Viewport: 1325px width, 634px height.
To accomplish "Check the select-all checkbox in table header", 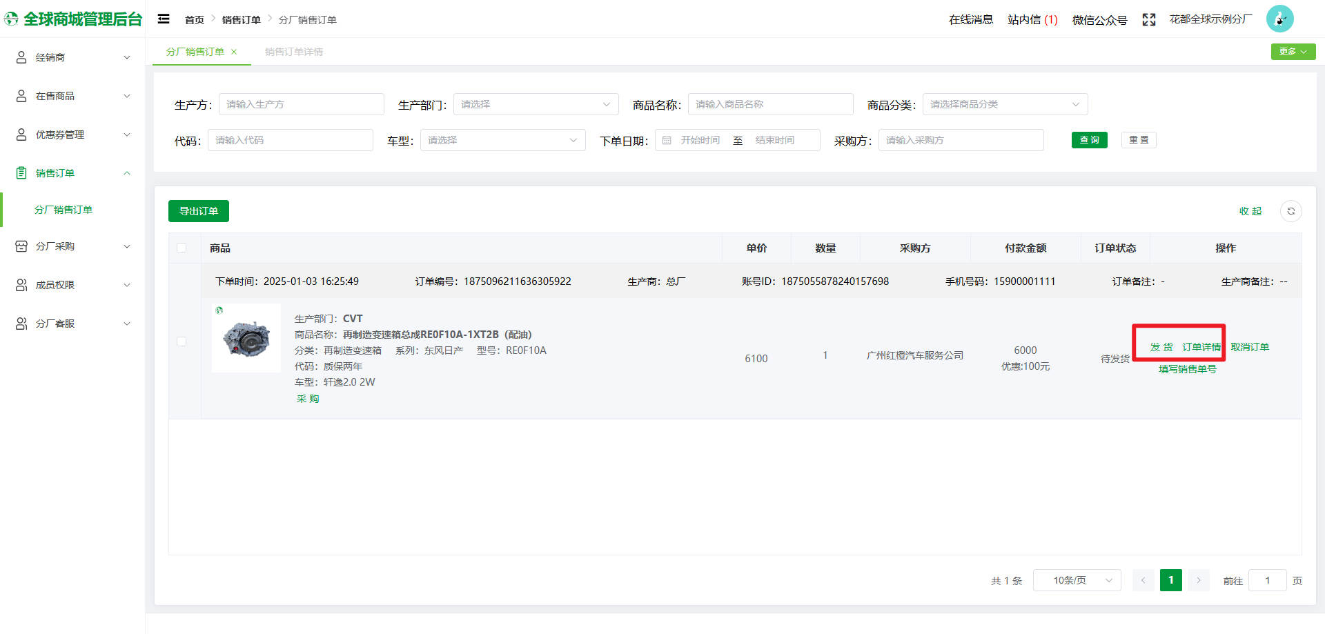I will 181,248.
